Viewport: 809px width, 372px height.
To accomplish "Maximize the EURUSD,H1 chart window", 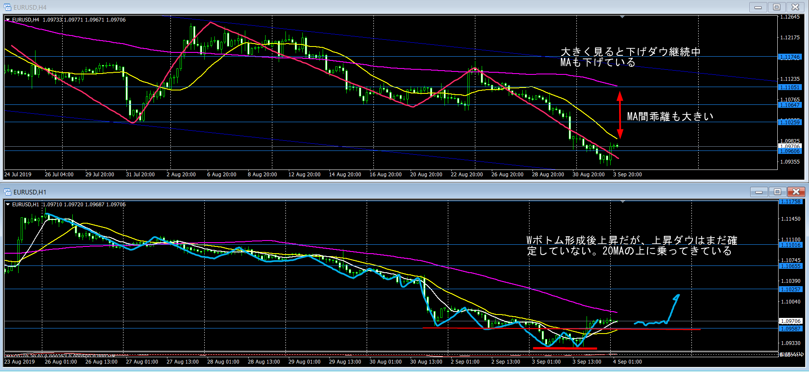I will 777,192.
